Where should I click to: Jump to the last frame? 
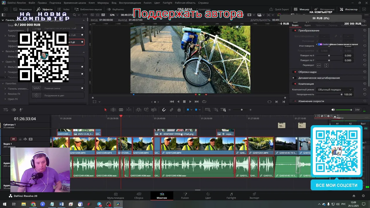pyautogui.click(x=197, y=102)
